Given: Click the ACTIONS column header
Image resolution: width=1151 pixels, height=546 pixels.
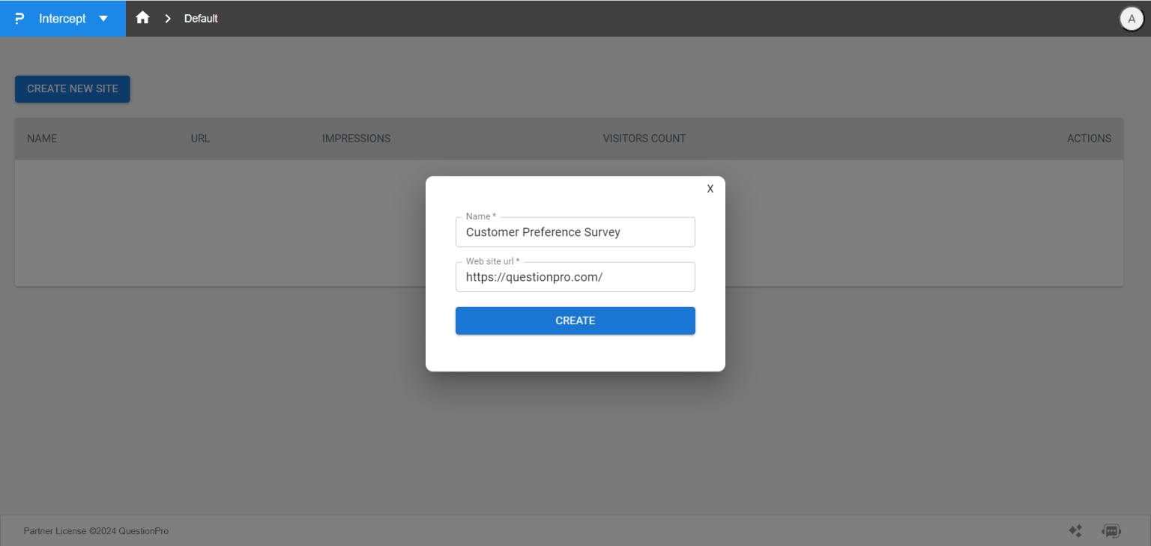Looking at the screenshot, I should coord(1089,138).
